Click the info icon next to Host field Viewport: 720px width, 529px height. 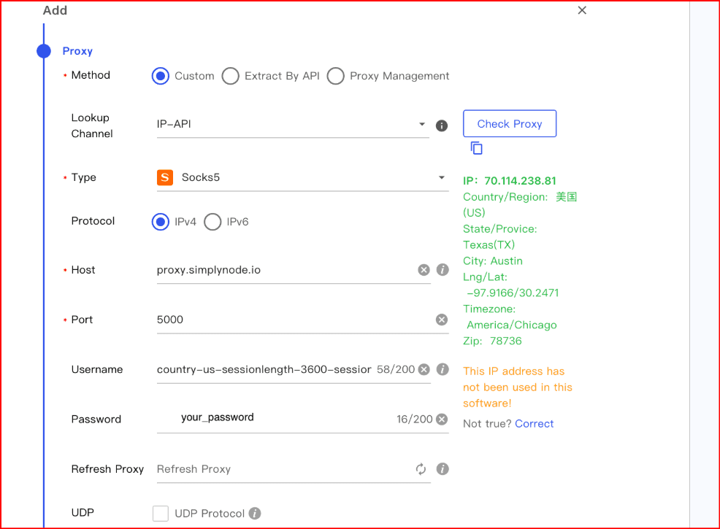tap(443, 270)
